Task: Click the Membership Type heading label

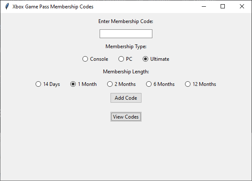Action: 126,47
